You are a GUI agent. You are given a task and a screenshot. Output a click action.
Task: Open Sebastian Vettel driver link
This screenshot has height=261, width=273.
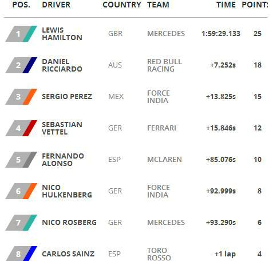(62, 128)
